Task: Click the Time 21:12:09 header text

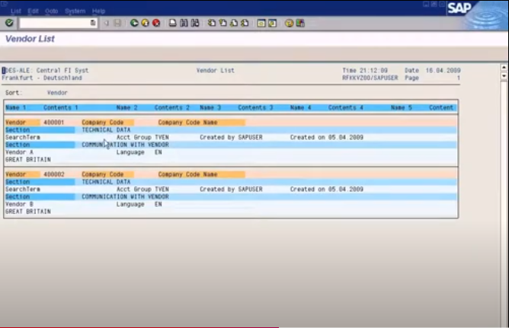Action: pos(365,70)
